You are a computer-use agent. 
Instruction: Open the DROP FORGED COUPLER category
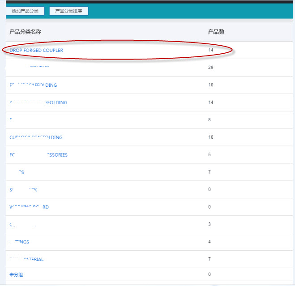click(36, 50)
